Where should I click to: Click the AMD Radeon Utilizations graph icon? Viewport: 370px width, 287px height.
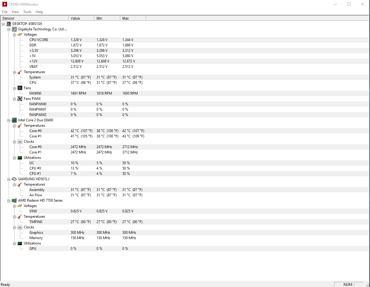[x=20, y=243]
